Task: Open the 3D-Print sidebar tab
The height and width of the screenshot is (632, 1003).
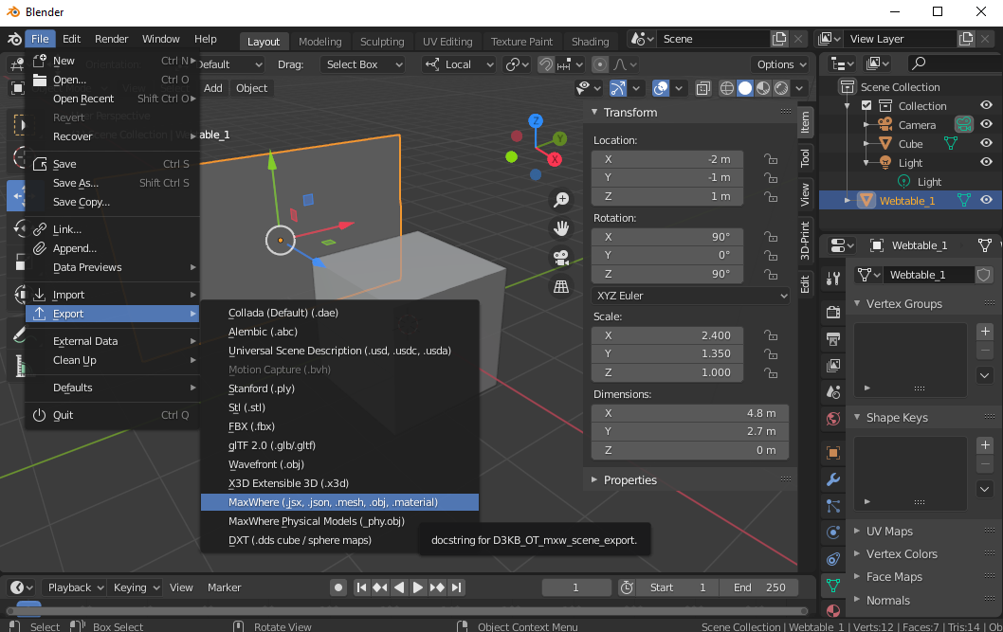Action: click(806, 240)
